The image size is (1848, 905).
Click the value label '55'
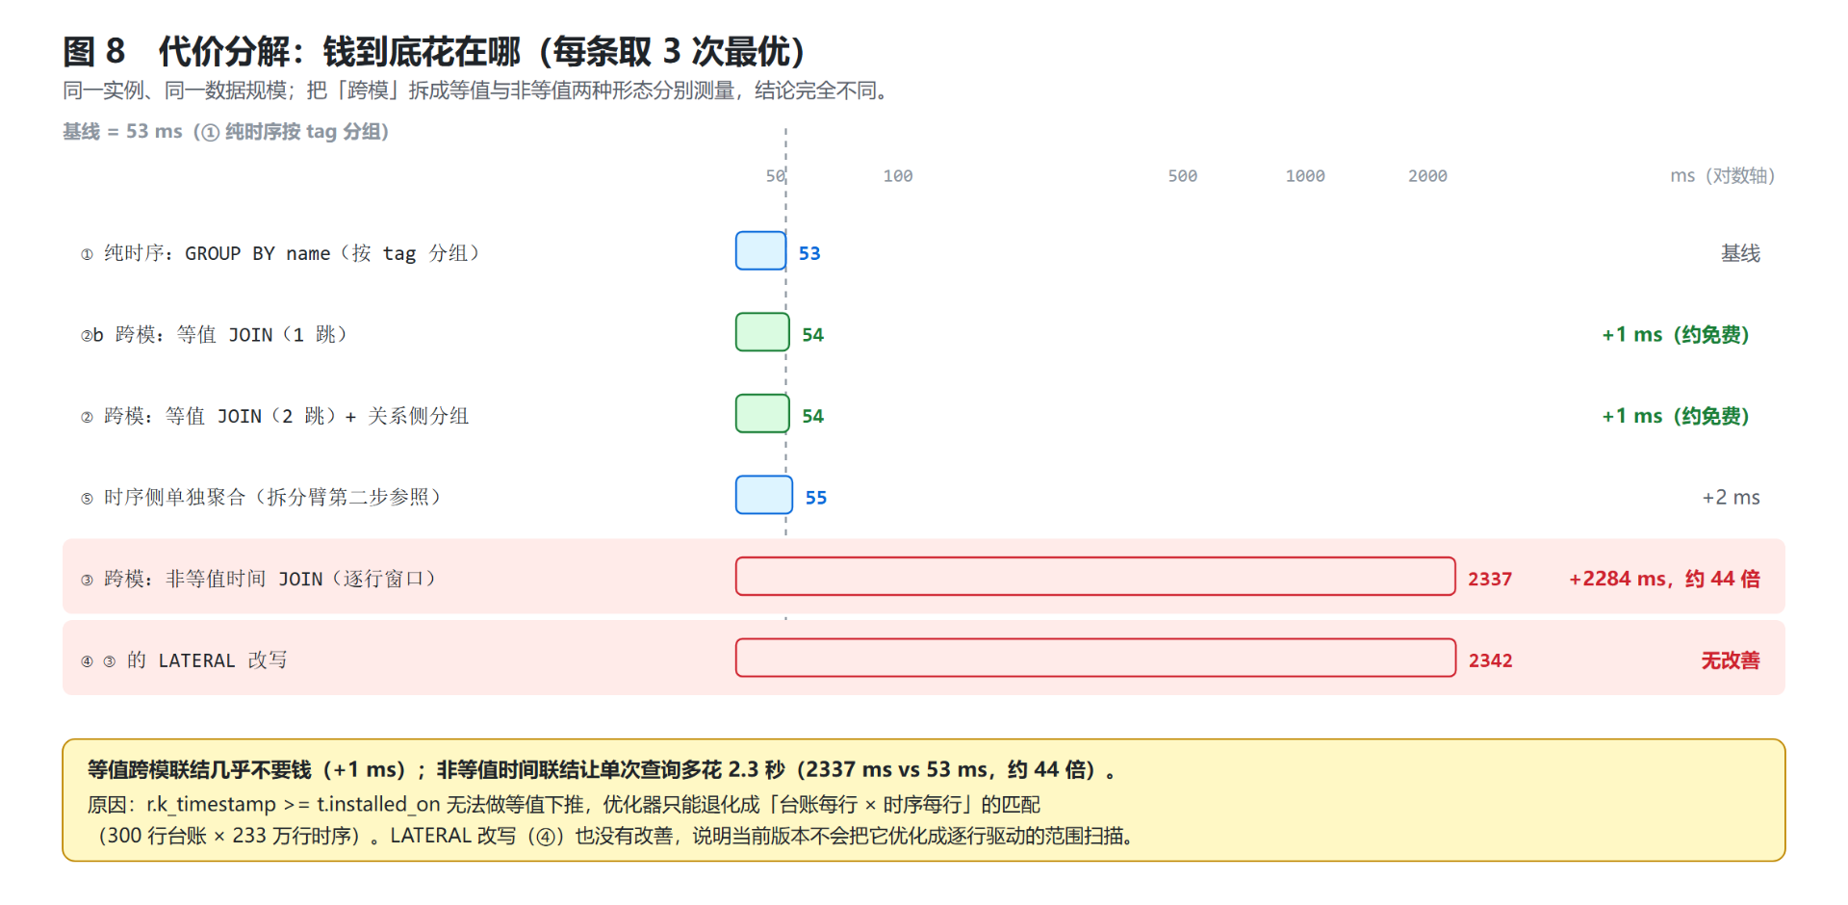tap(816, 498)
